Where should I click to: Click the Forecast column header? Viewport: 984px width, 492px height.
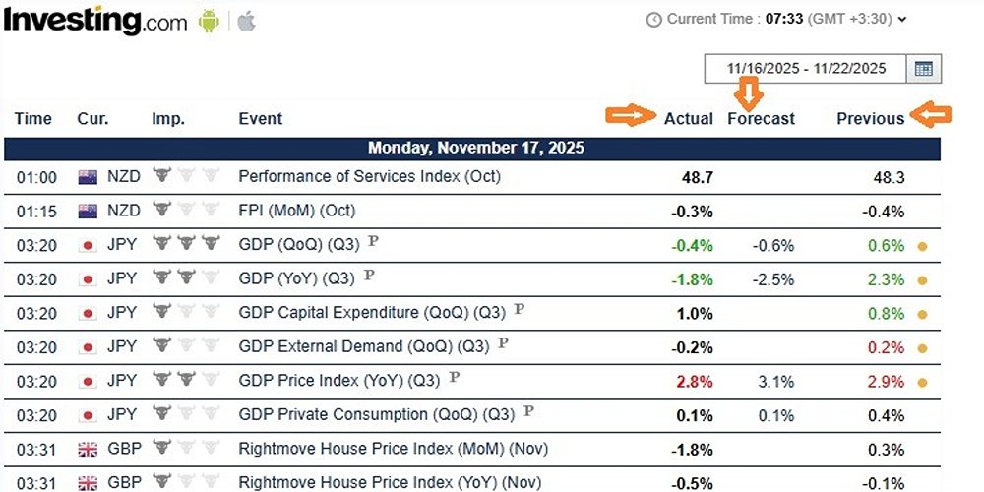761,118
